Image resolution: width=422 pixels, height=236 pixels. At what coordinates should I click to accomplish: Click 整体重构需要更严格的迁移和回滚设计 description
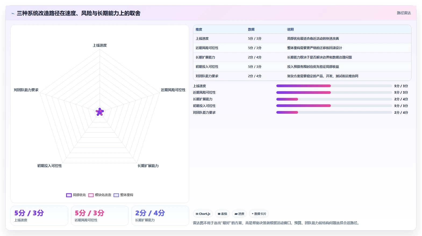click(x=315, y=48)
